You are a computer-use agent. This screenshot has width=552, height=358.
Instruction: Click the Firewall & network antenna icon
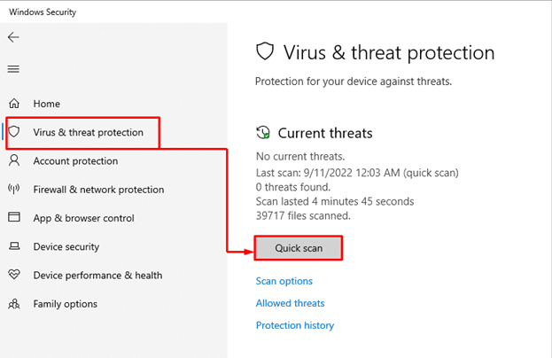click(x=14, y=189)
